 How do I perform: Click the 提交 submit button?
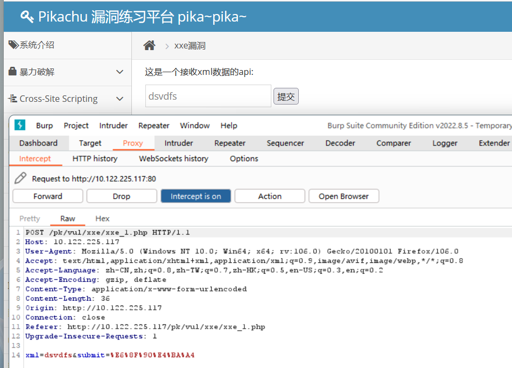(286, 96)
